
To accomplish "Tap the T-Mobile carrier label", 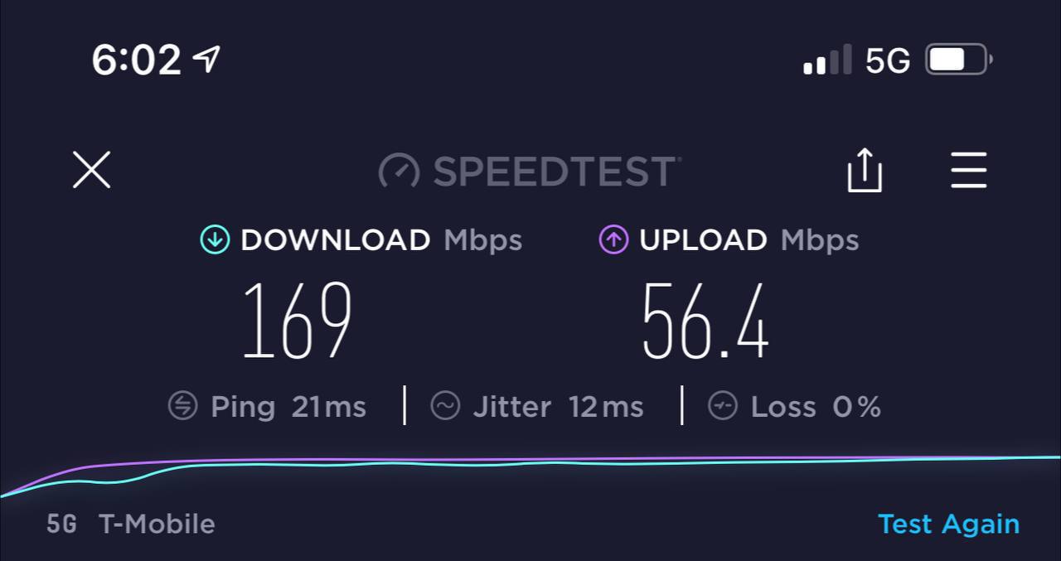I will pyautogui.click(x=157, y=524).
